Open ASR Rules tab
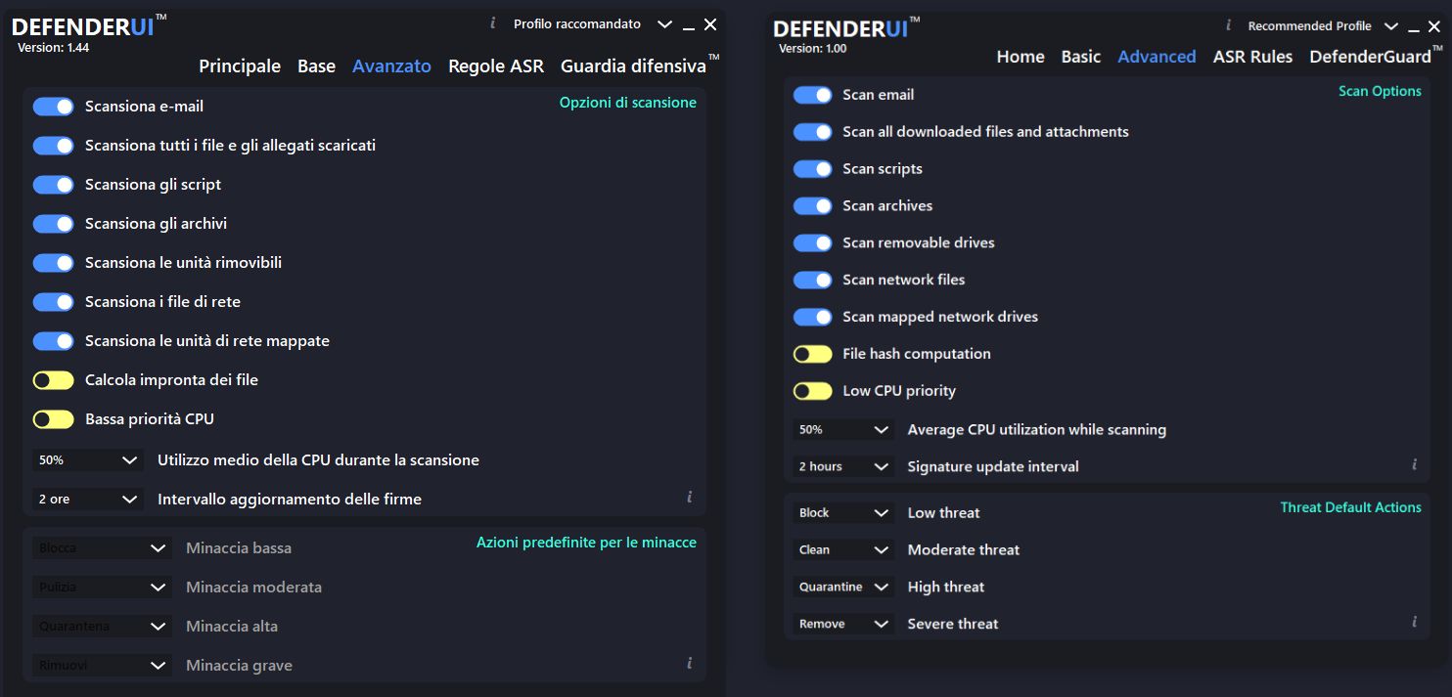Viewport: 1452px width, 697px height. click(1252, 57)
